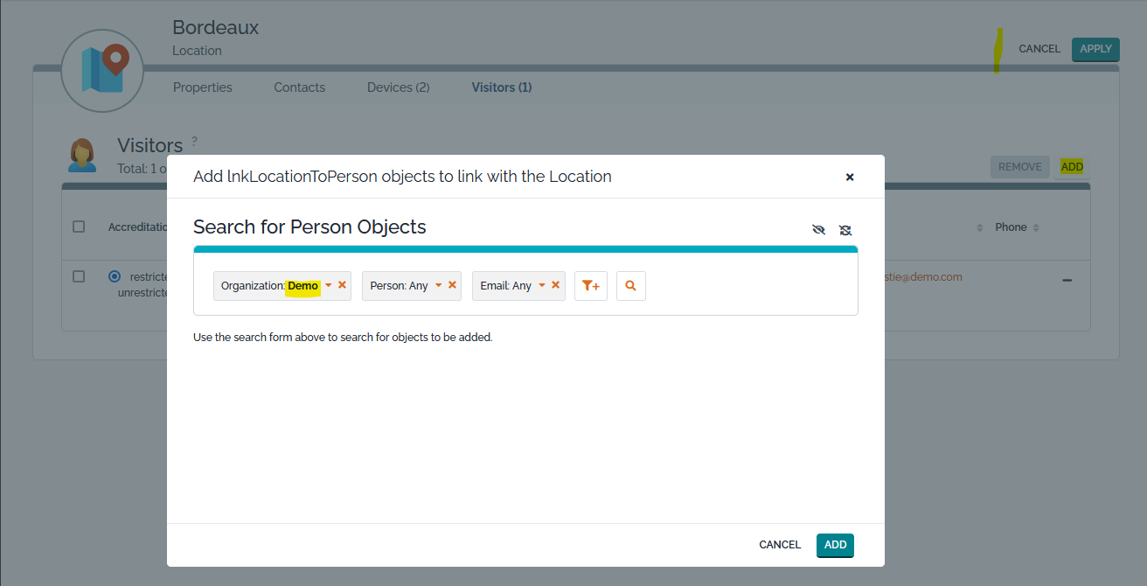The width and height of the screenshot is (1147, 586).
Task: Close the dialog with the X icon
Action: (x=849, y=177)
